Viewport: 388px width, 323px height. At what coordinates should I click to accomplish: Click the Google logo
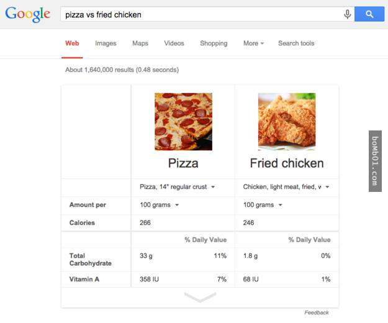pyautogui.click(x=28, y=14)
